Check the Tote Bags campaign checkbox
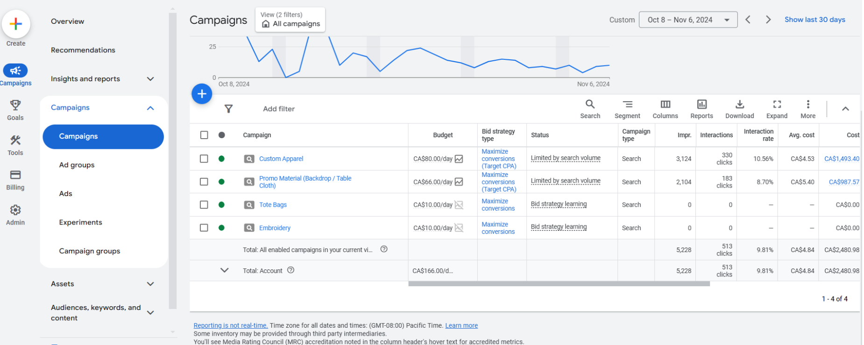 pos(204,205)
